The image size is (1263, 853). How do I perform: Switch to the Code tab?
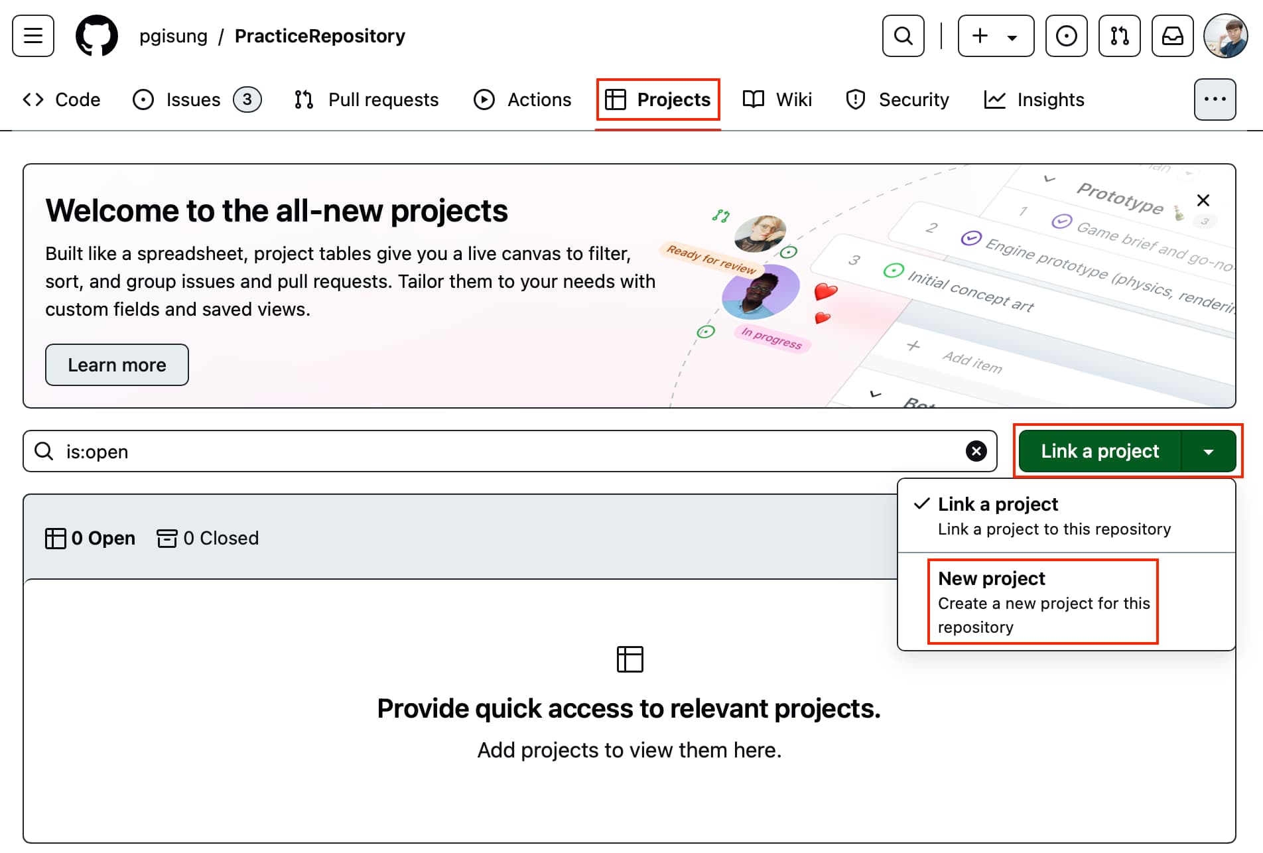62,99
